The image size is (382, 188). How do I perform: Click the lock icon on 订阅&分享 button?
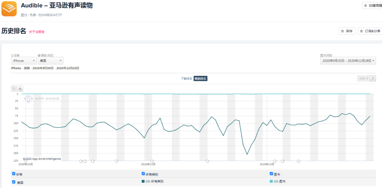pyautogui.click(x=362, y=31)
